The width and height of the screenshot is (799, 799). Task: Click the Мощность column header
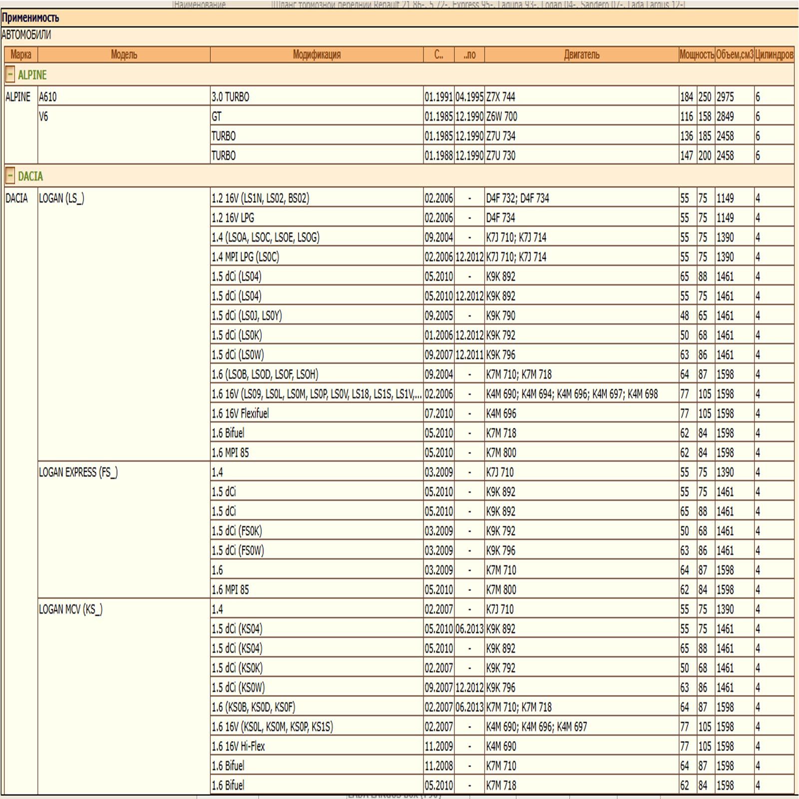696,54
